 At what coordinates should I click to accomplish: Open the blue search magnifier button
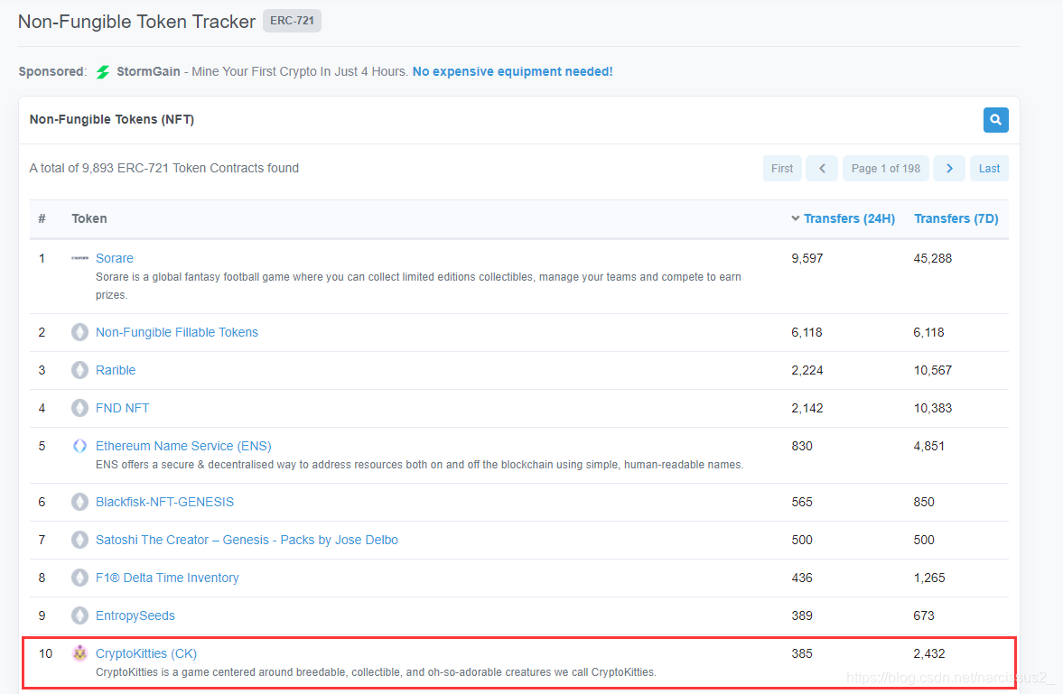(995, 120)
